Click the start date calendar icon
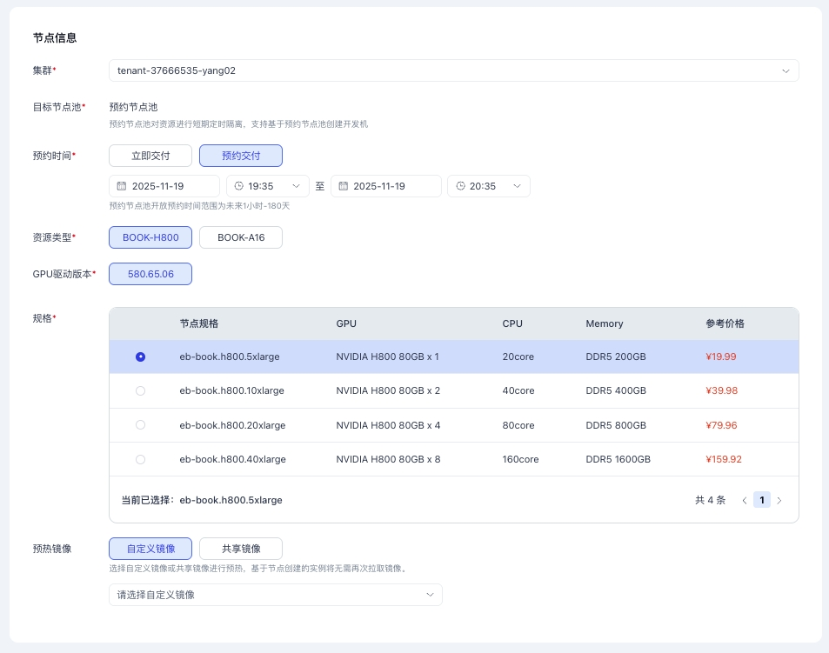 point(121,186)
